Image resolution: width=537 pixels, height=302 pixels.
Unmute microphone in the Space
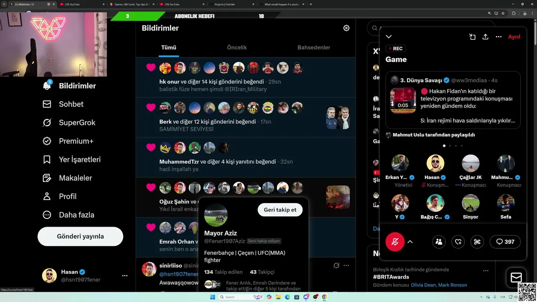[395, 242]
